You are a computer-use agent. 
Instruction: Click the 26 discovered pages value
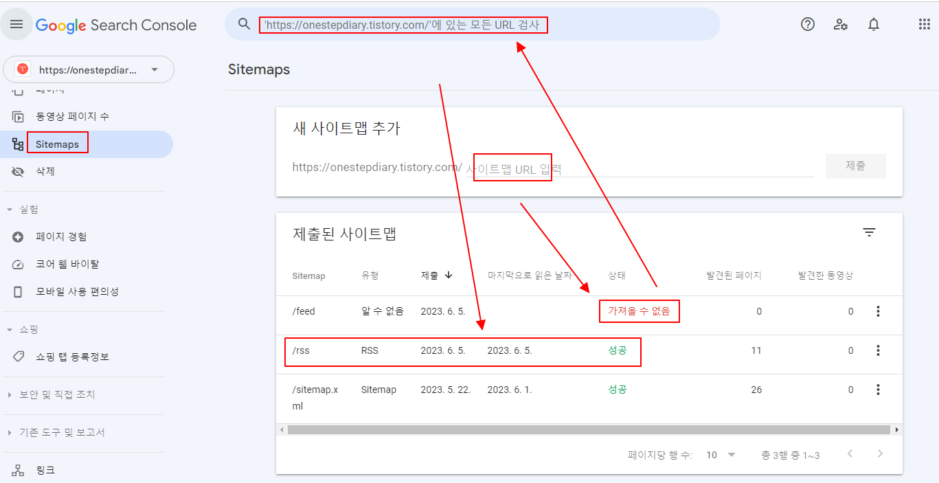(756, 390)
